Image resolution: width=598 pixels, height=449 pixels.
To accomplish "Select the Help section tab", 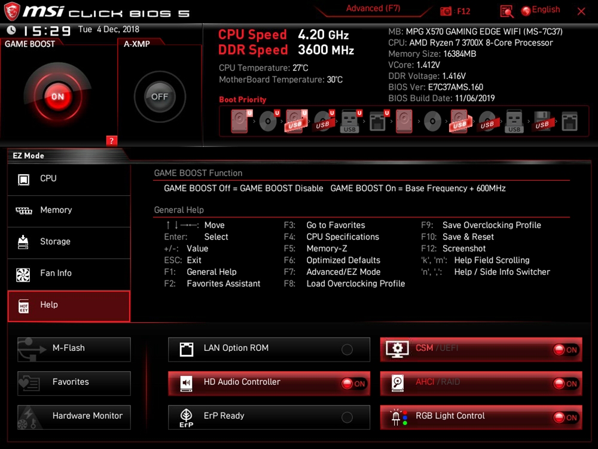I will pyautogui.click(x=69, y=306).
